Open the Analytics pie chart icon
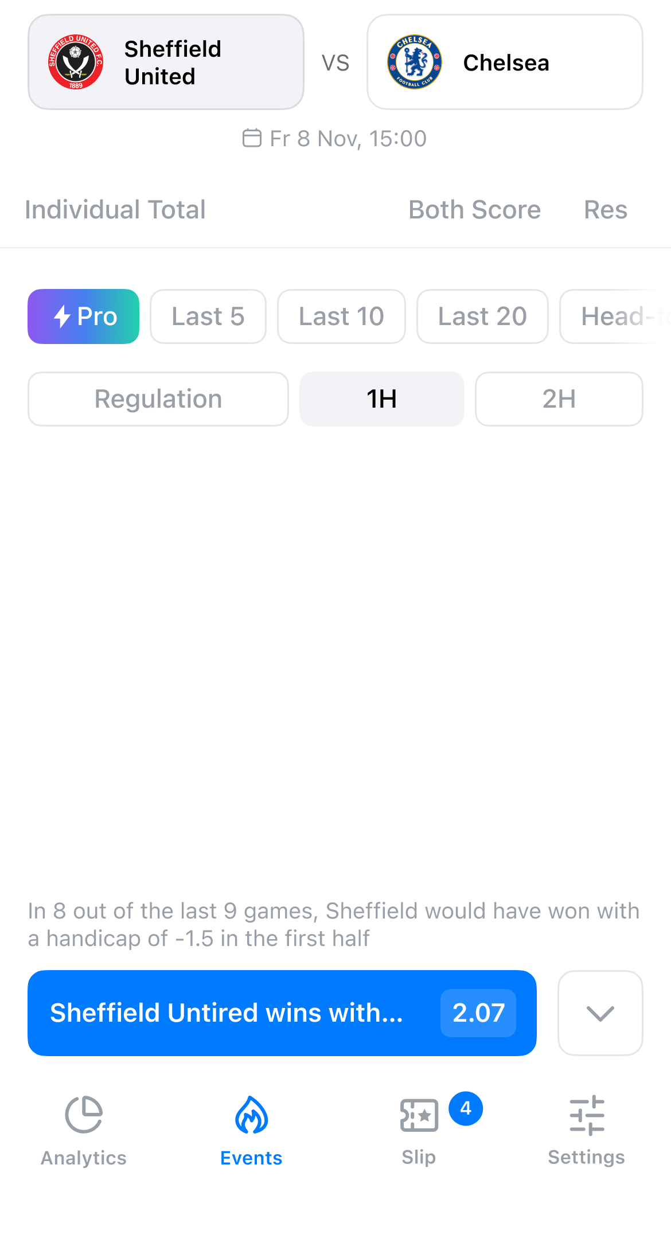The width and height of the screenshot is (671, 1235). (x=84, y=1115)
